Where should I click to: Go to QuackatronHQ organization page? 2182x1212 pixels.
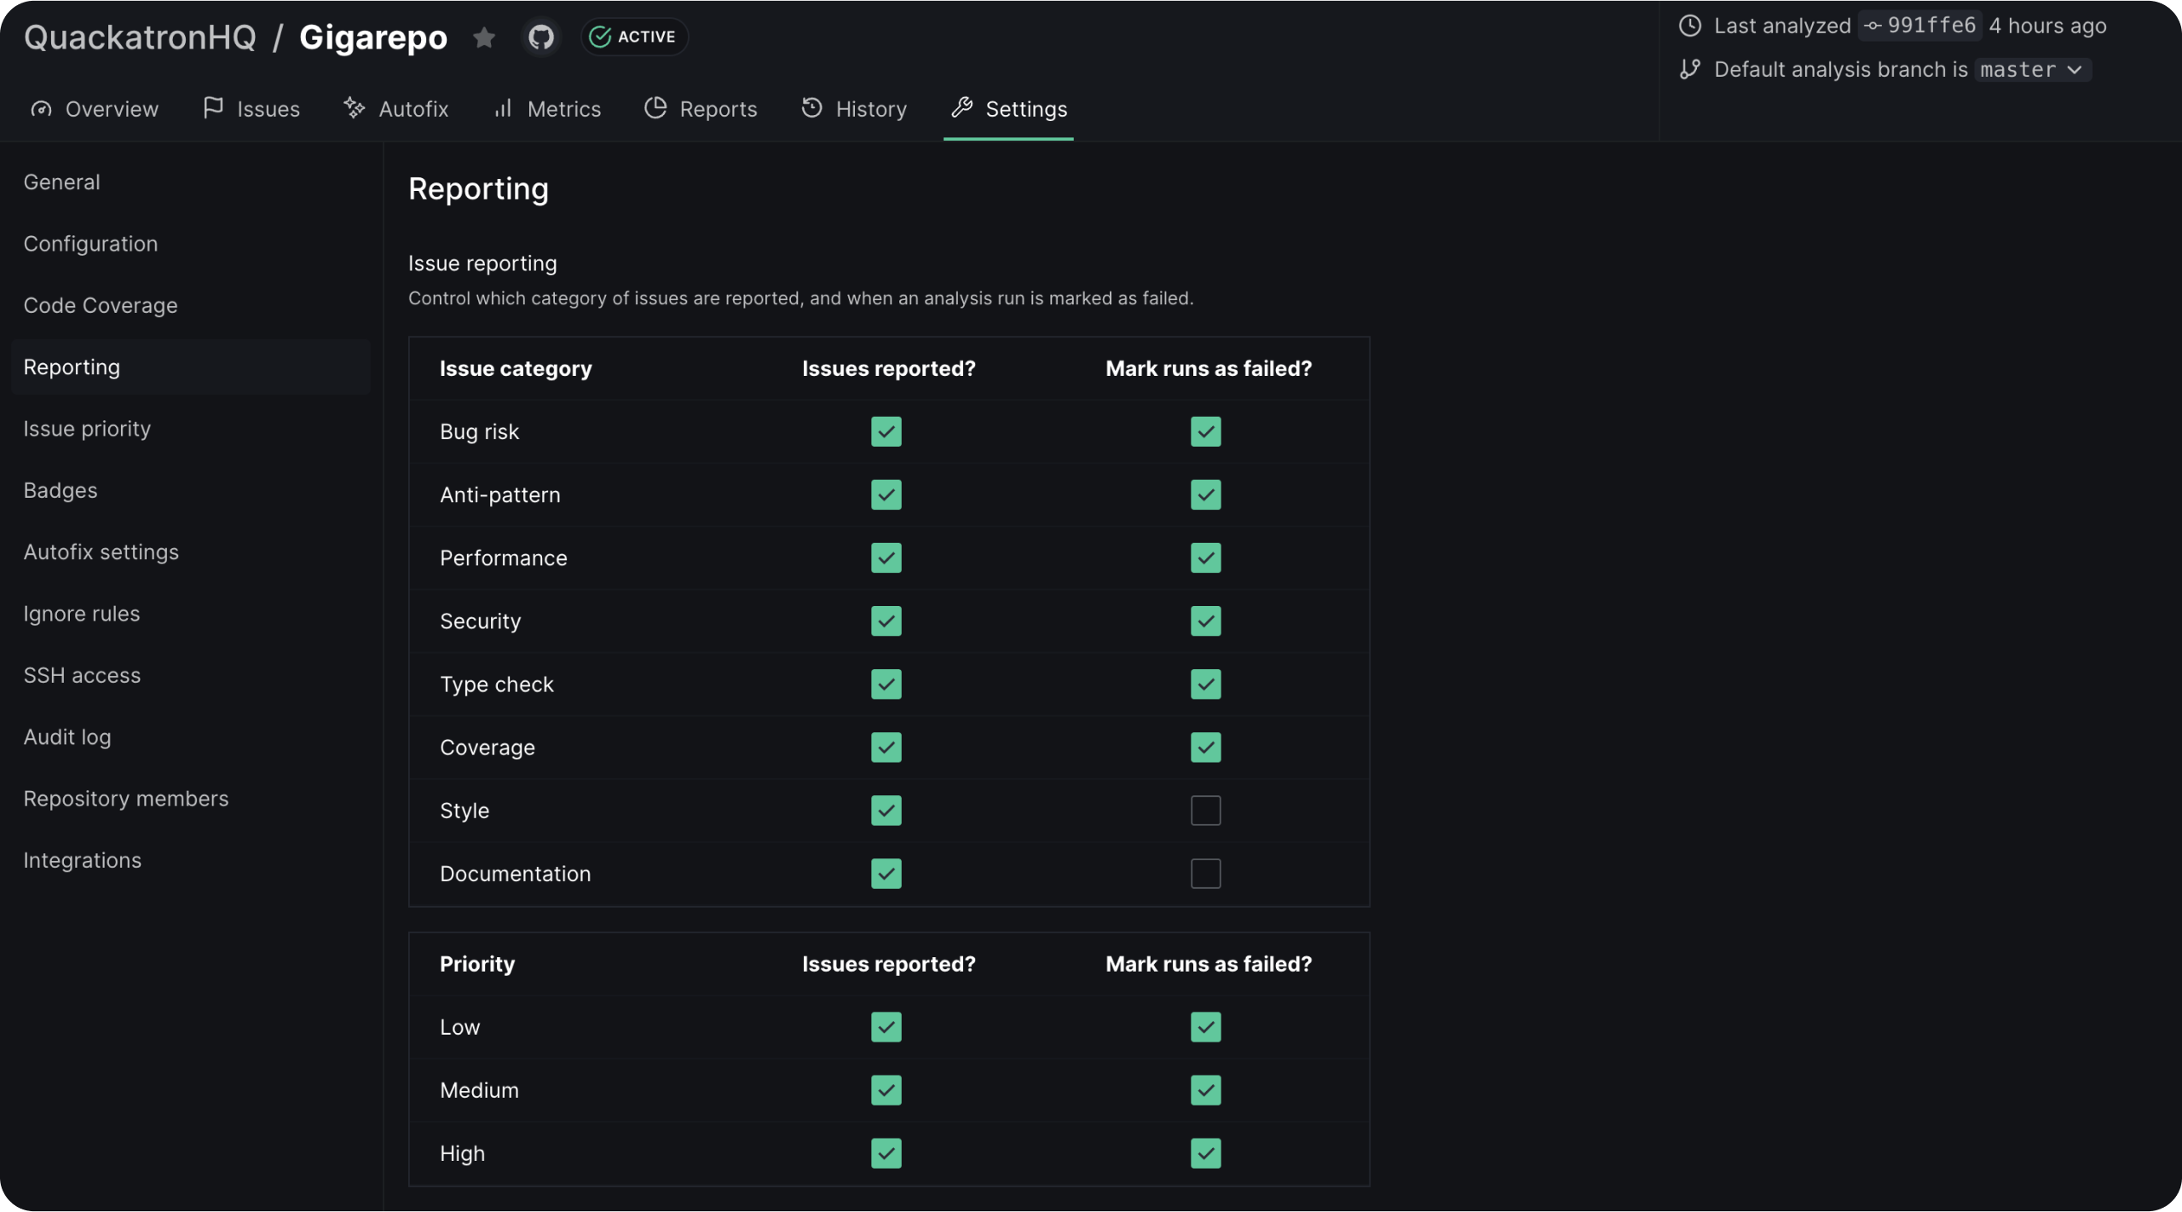[140, 37]
